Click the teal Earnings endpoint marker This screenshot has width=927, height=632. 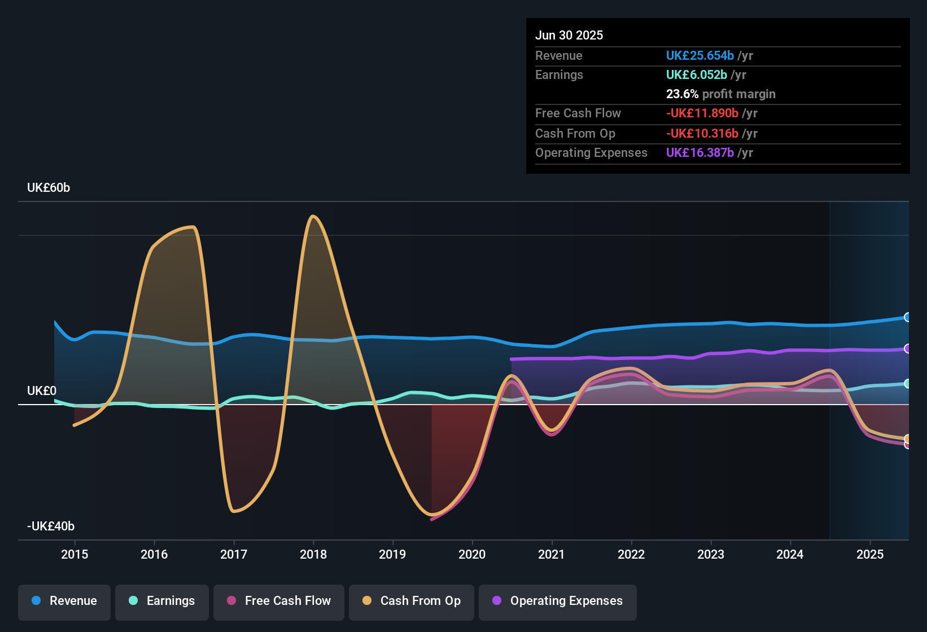coord(907,384)
